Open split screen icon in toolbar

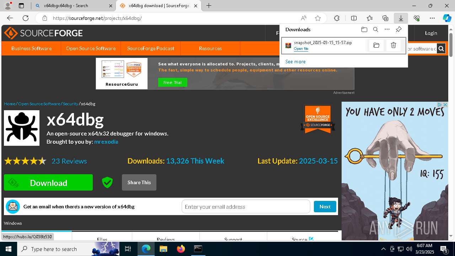pos(354,18)
